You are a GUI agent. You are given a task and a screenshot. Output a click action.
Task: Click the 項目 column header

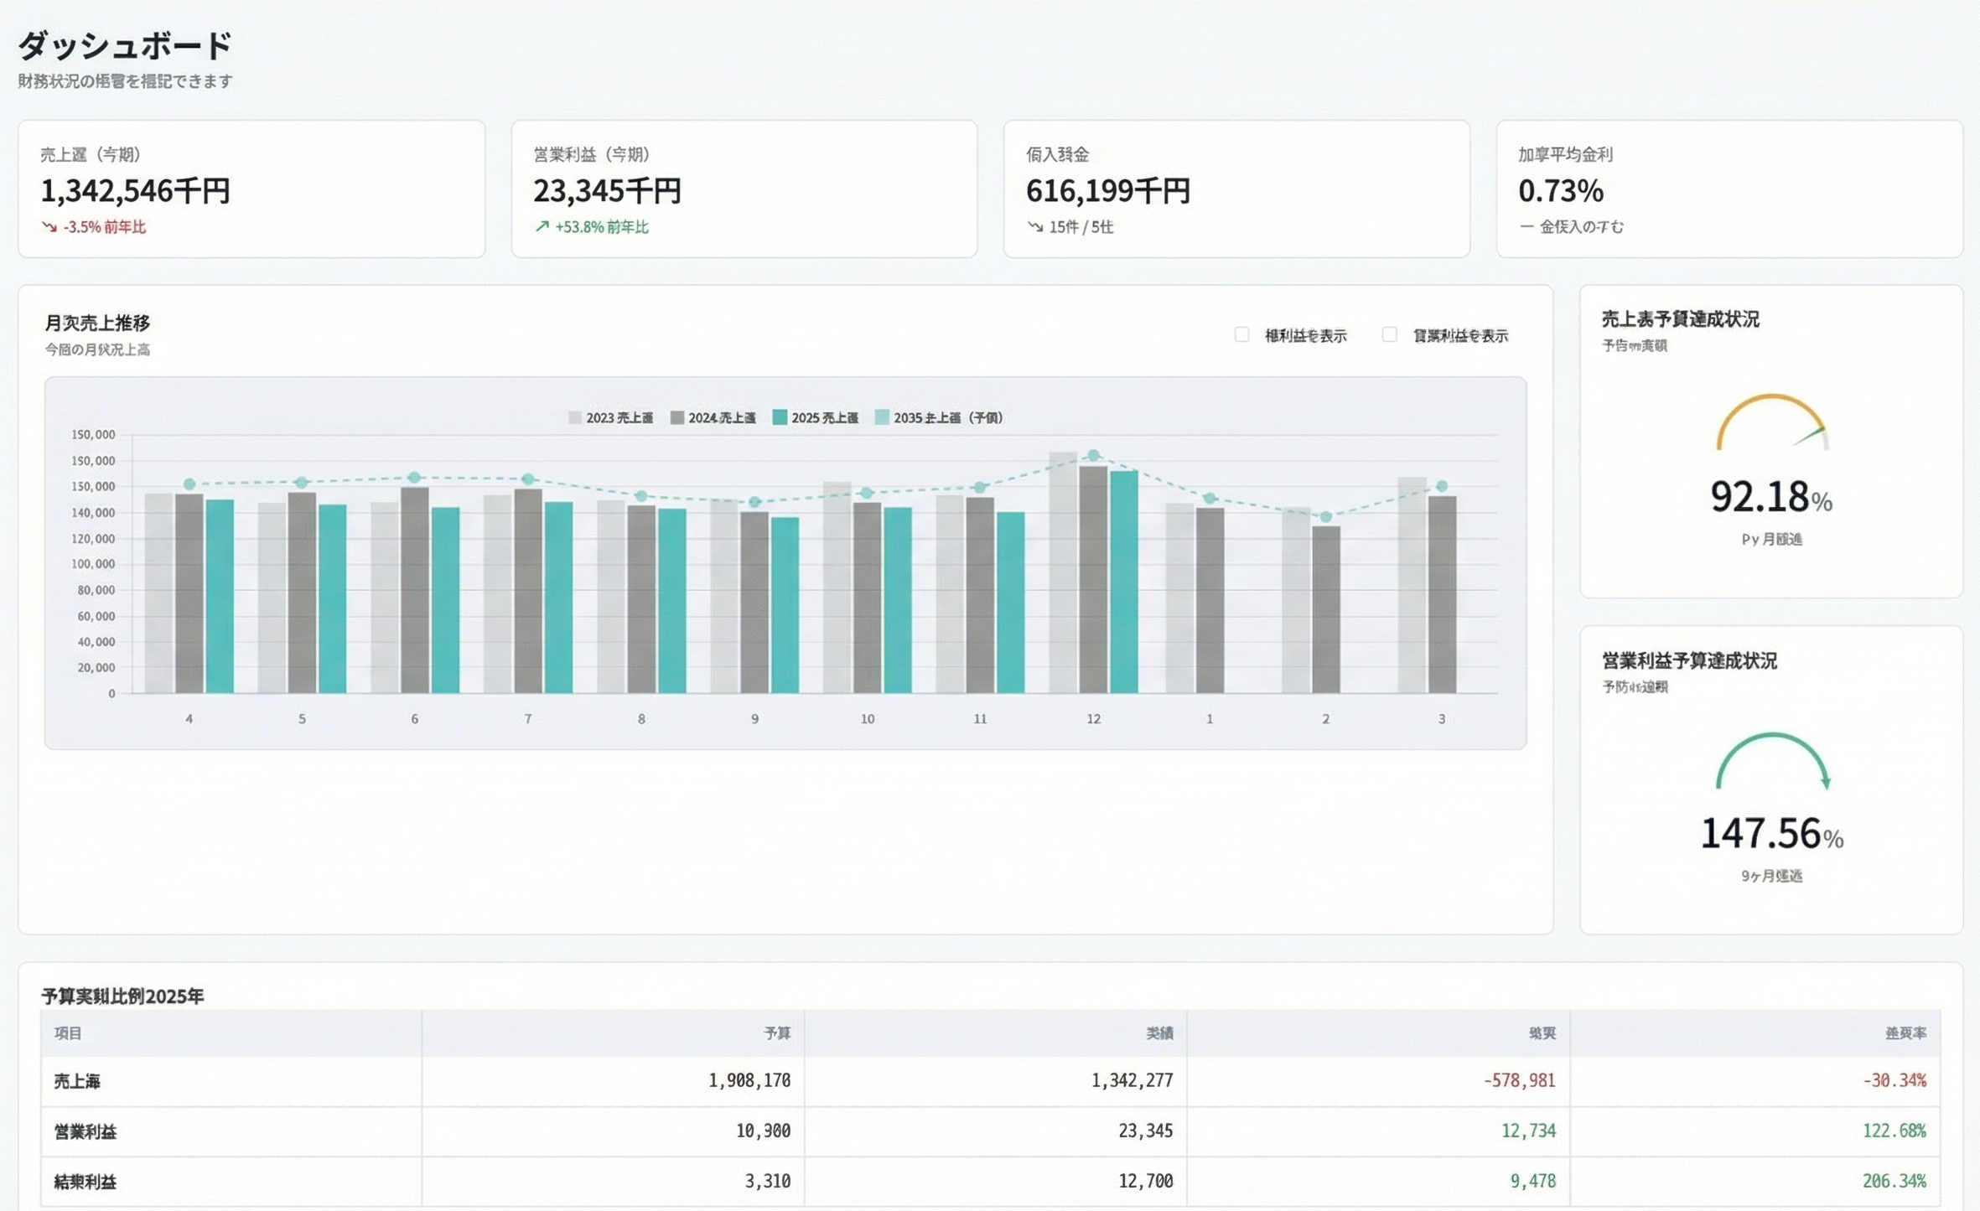point(69,1033)
